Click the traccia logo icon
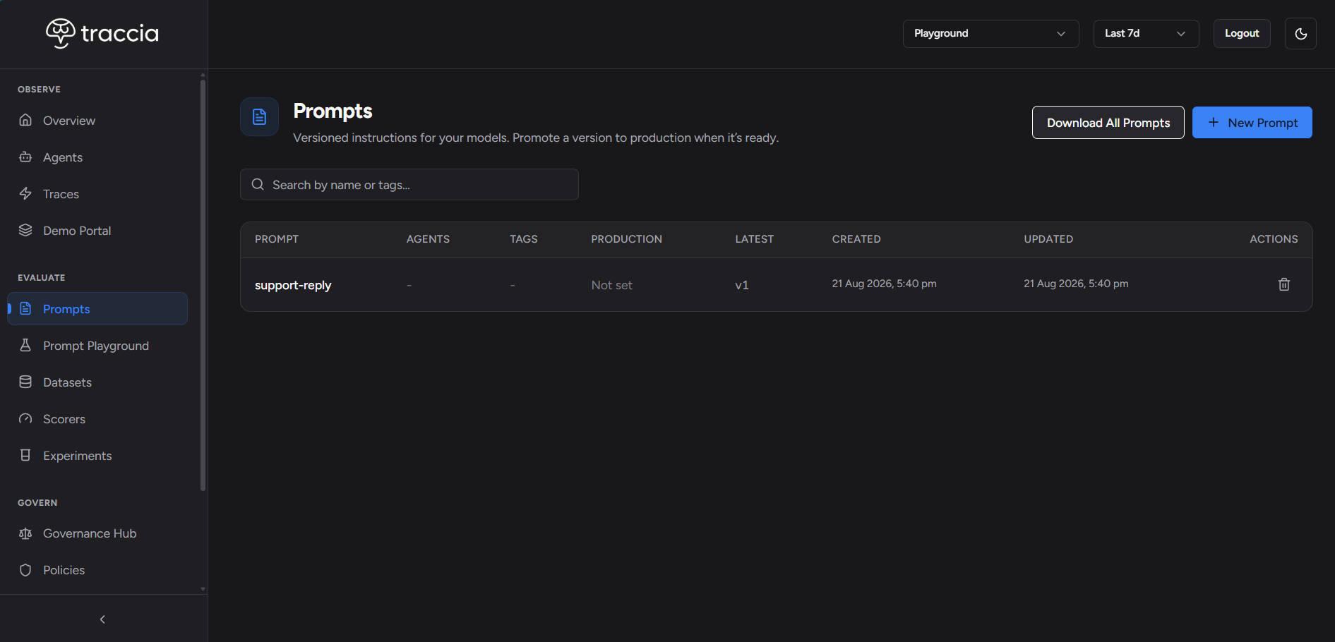 [61, 33]
